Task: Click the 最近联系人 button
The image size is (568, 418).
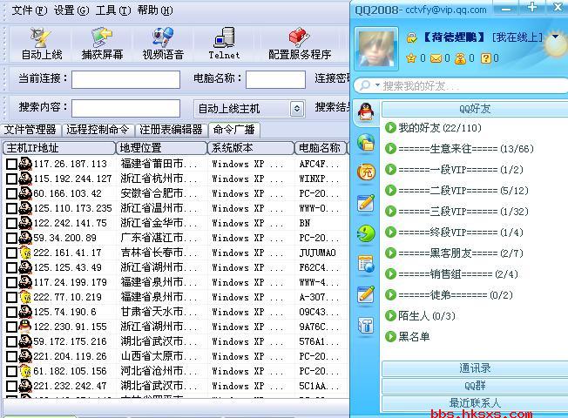Action: coord(475,402)
